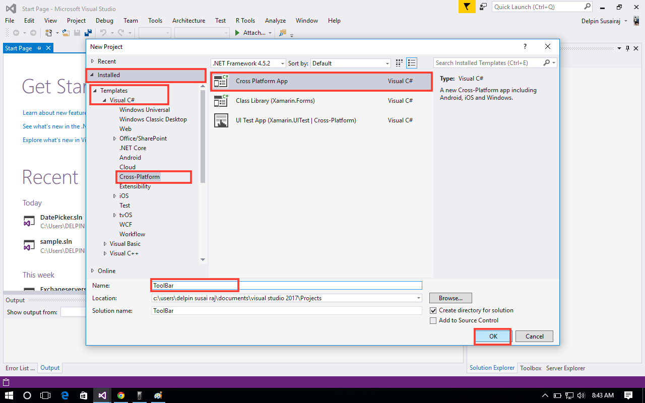This screenshot has height=403, width=645.
Task: Expand the Recent node
Action: (92, 61)
